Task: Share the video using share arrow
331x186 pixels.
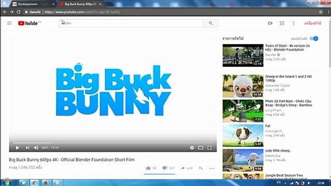Action: [183, 168]
